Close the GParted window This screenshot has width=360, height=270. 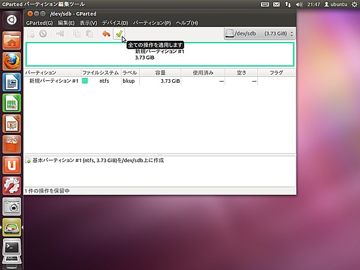[30, 14]
